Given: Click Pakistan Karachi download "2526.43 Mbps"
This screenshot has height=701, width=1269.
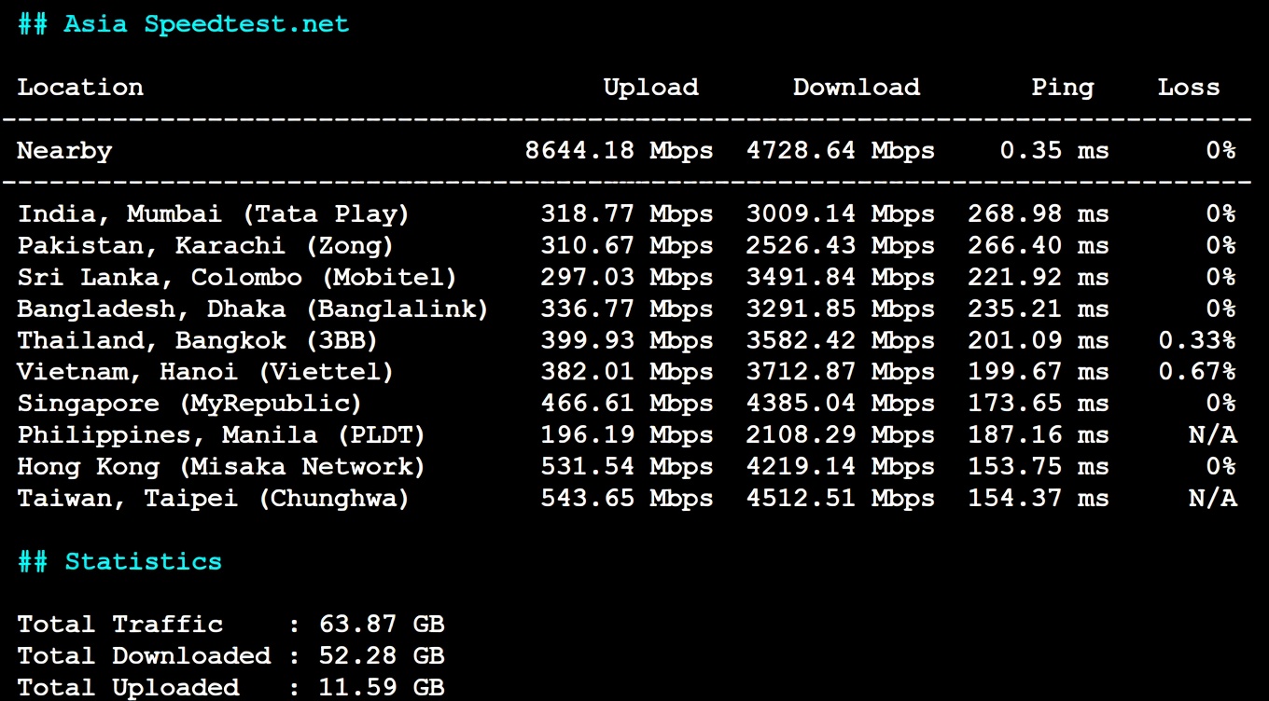Looking at the screenshot, I should coord(841,246).
